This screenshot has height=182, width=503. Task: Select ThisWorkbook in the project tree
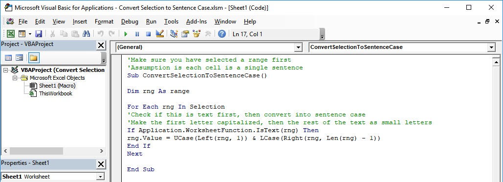point(56,94)
